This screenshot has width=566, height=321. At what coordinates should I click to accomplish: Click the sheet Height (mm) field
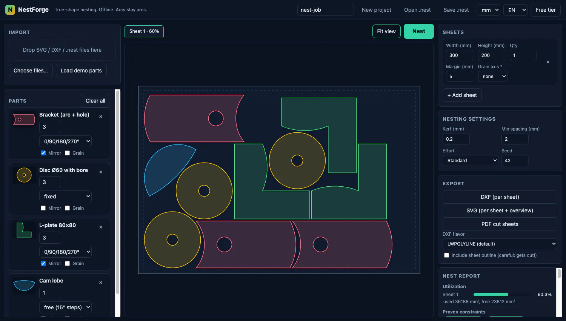coord(491,55)
